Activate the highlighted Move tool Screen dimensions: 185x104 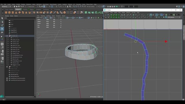(x=2, y=29)
